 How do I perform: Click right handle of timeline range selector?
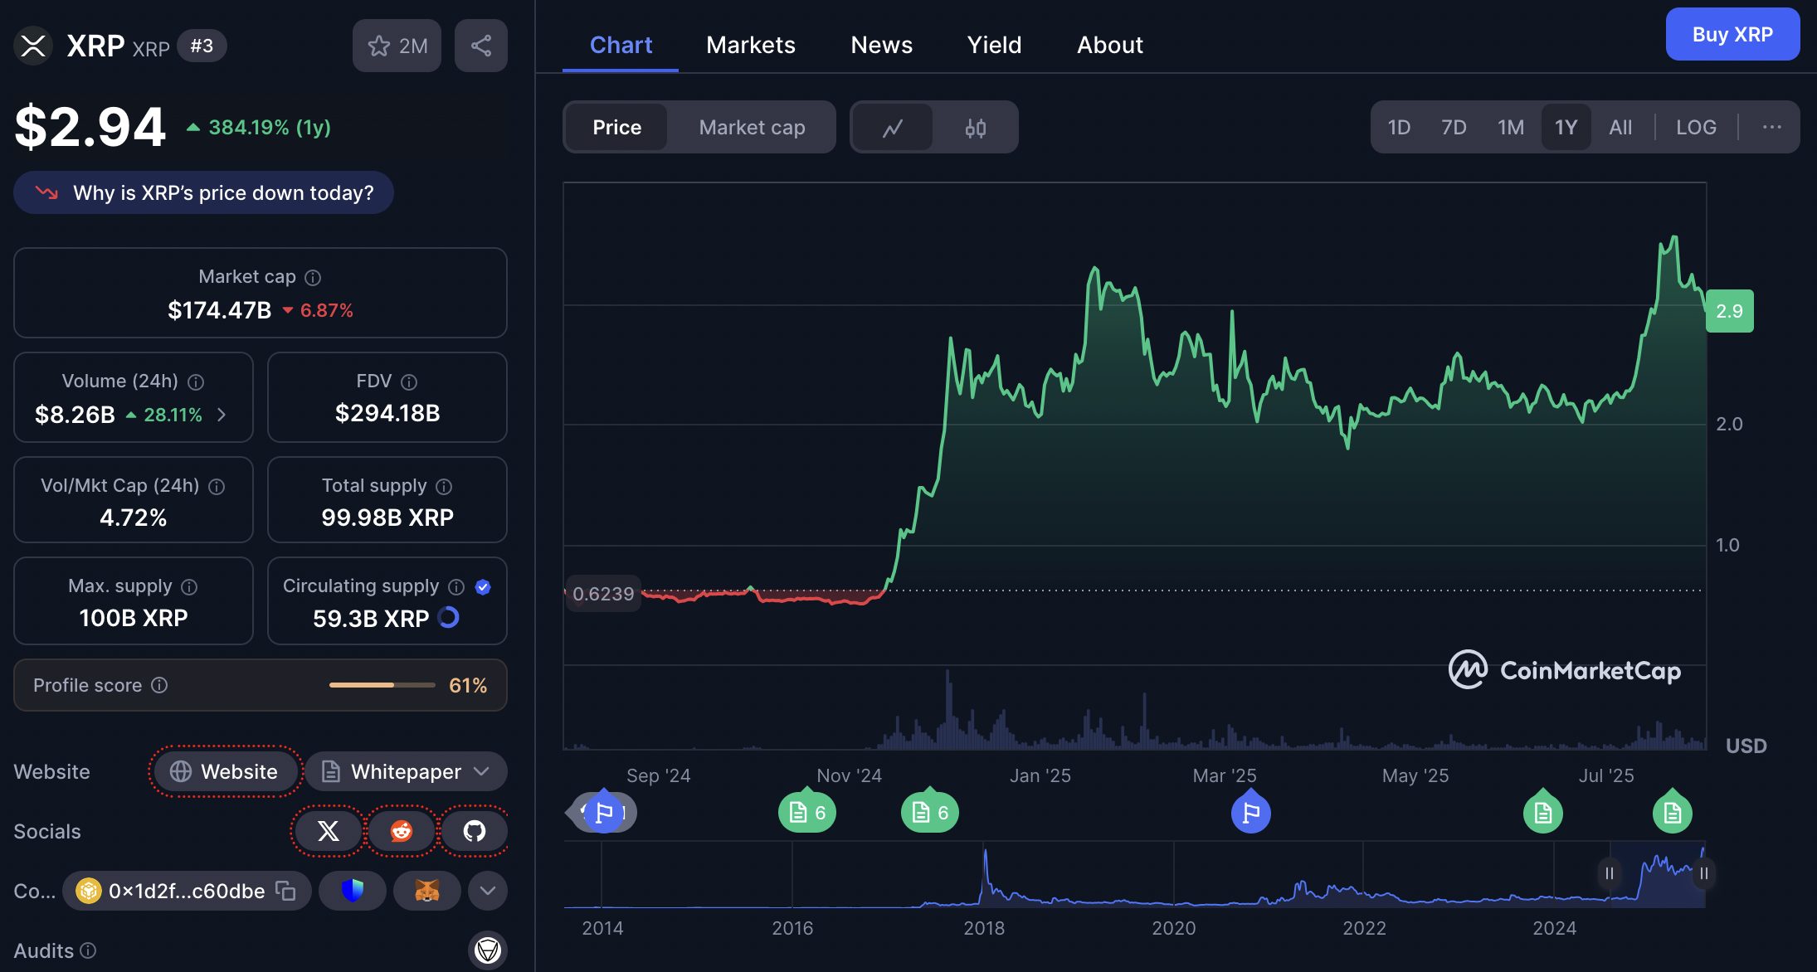pyautogui.click(x=1703, y=873)
